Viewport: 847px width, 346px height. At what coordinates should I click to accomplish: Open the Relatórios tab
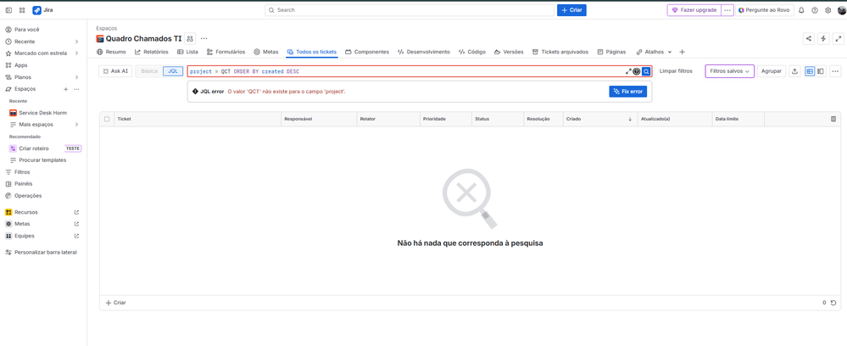click(x=151, y=52)
